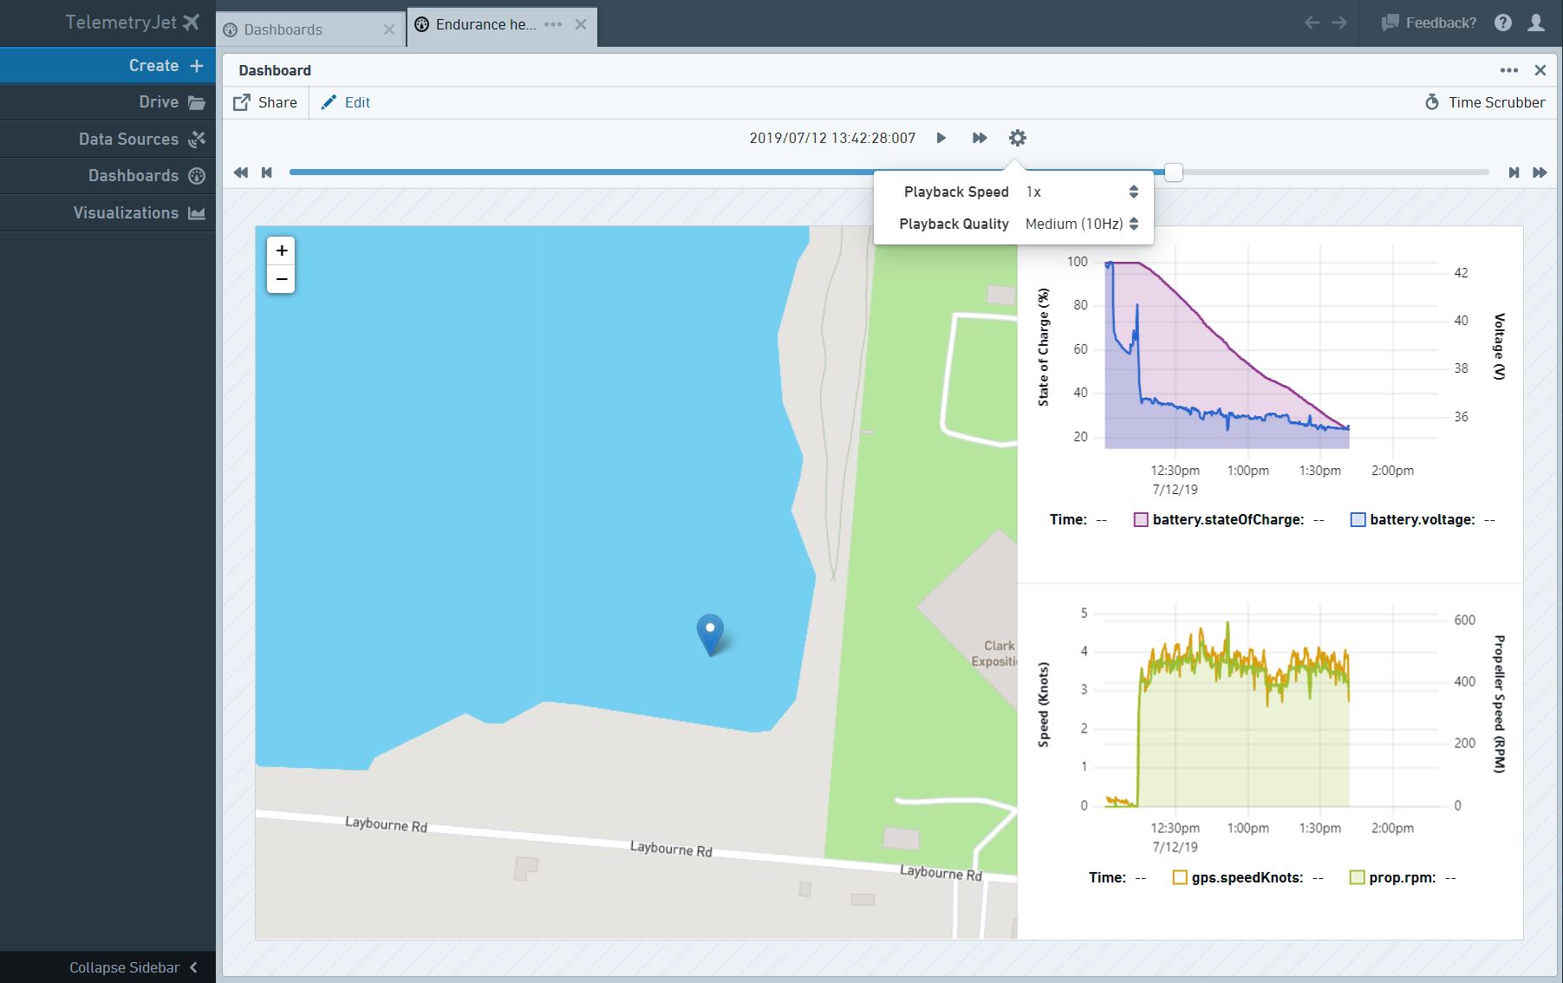Click the fast-forward playback icon
Image resolution: width=1563 pixels, height=983 pixels.
coord(980,138)
